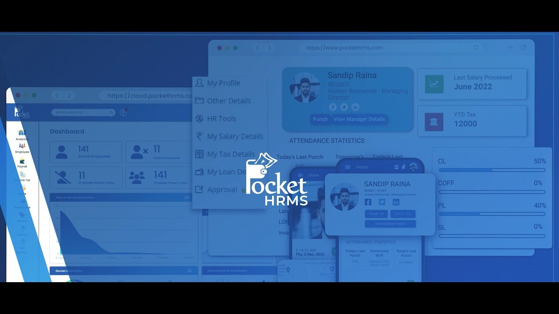
Task: Click the SL leave progress bar
Action: (492, 236)
